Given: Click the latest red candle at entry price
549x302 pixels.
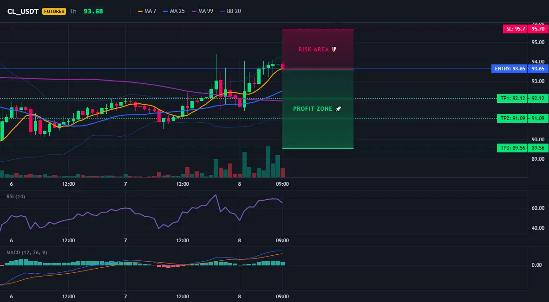Looking at the screenshot, I should pyautogui.click(x=282, y=66).
